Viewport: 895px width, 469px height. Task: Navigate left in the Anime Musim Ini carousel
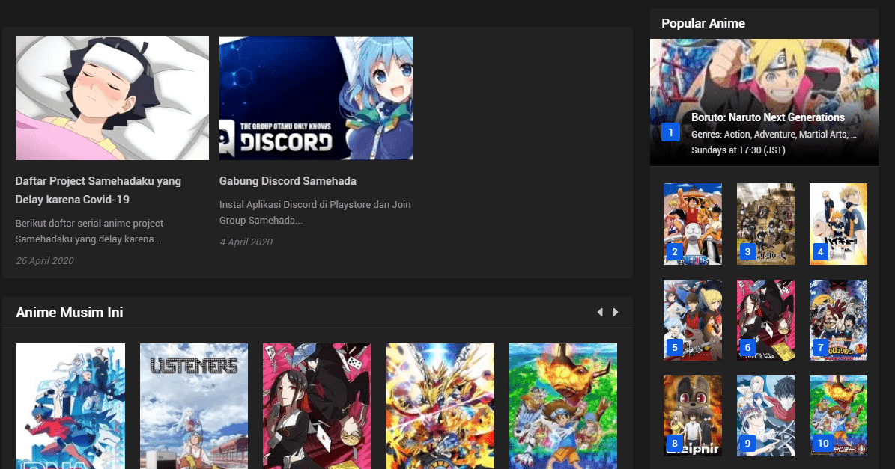tap(600, 312)
